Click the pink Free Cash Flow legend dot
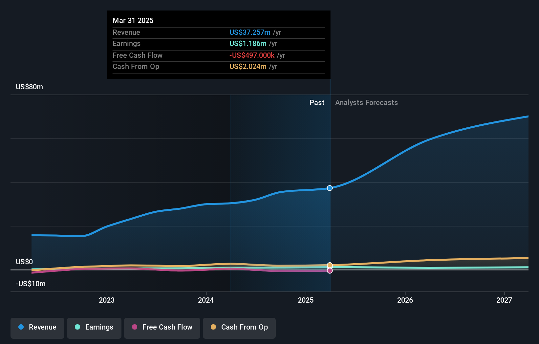 [x=134, y=327]
